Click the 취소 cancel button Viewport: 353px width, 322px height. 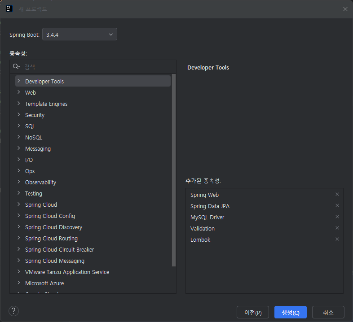(x=328, y=312)
